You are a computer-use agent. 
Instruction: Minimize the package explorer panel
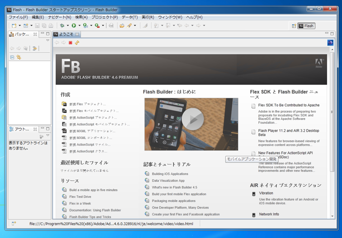42,33
